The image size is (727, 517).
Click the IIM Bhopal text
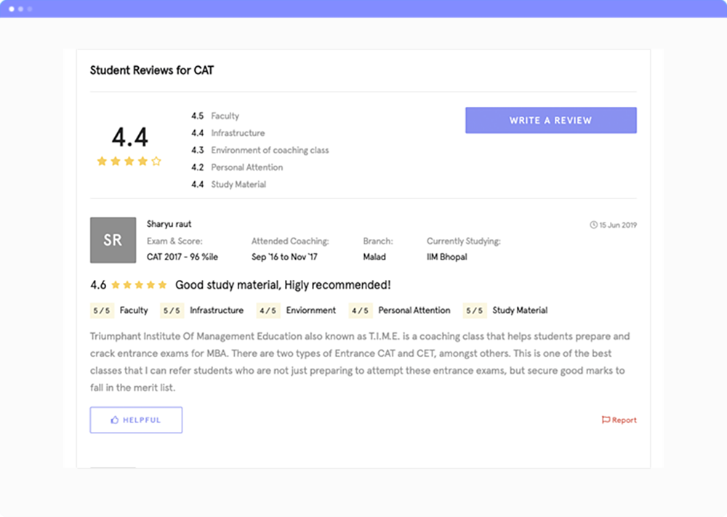(446, 257)
